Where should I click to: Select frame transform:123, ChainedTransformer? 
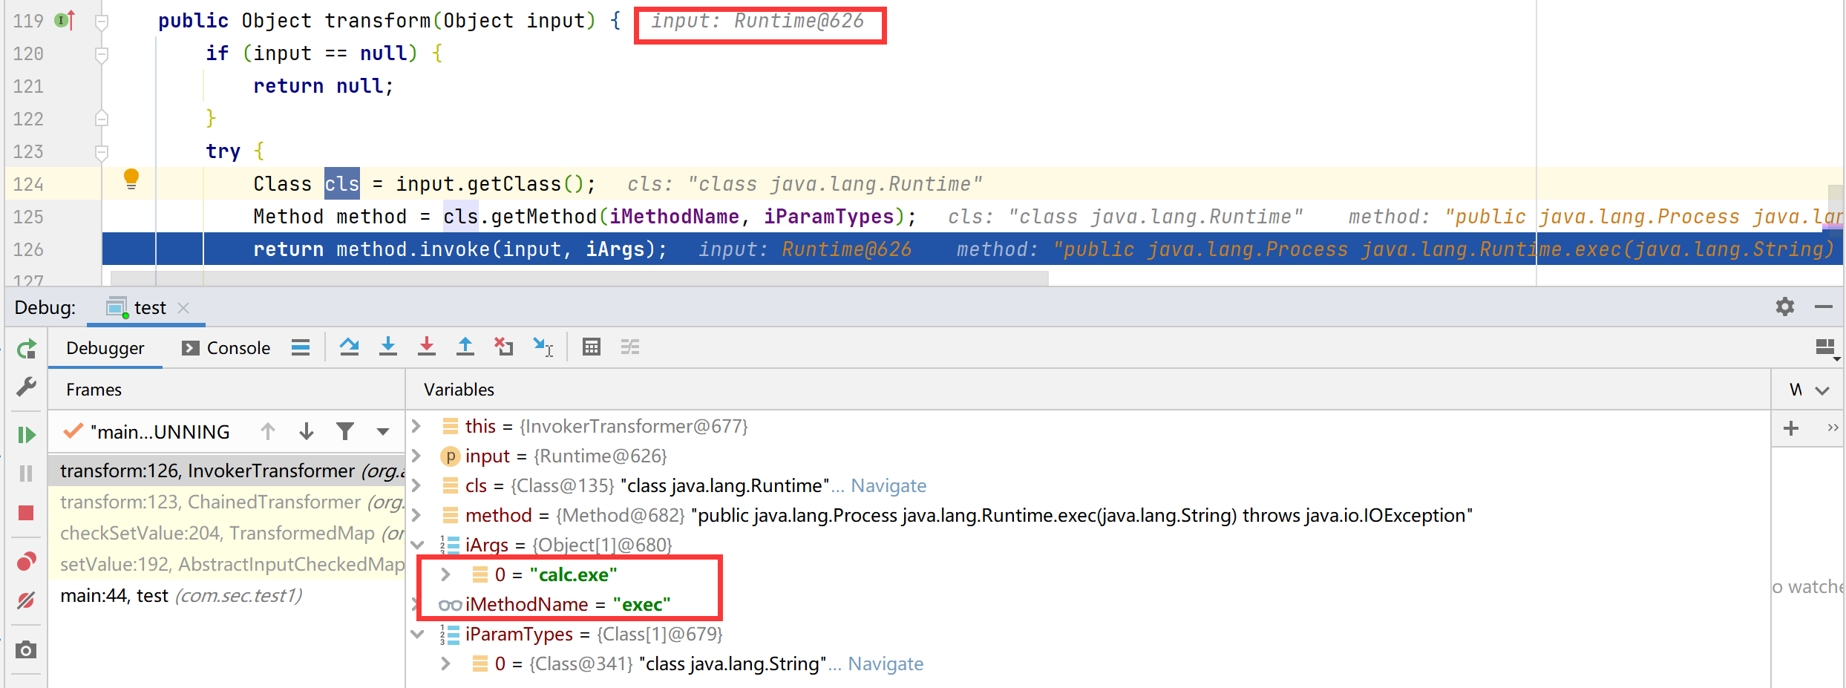click(x=226, y=502)
